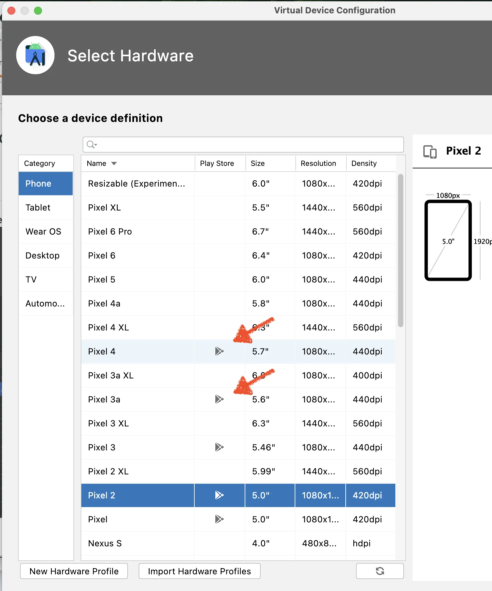The height and width of the screenshot is (591, 492).
Task: Sort by Resolution column header
Action: tap(321, 164)
